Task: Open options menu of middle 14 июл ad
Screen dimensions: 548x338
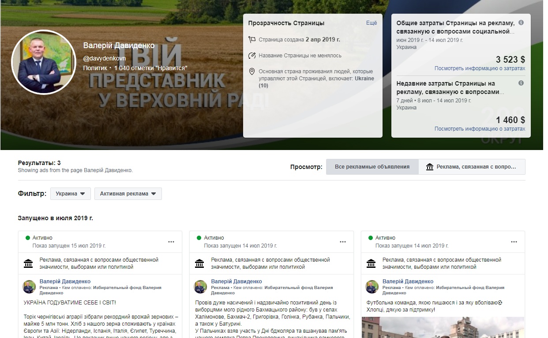Action: [x=343, y=242]
